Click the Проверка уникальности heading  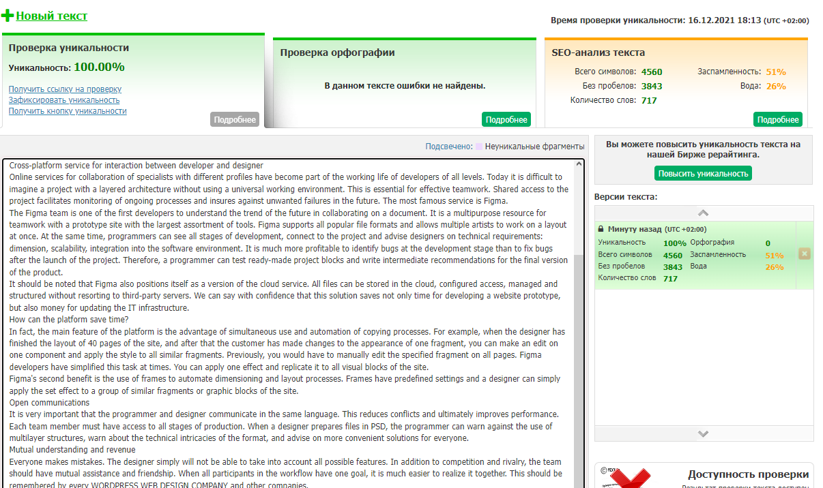click(69, 48)
